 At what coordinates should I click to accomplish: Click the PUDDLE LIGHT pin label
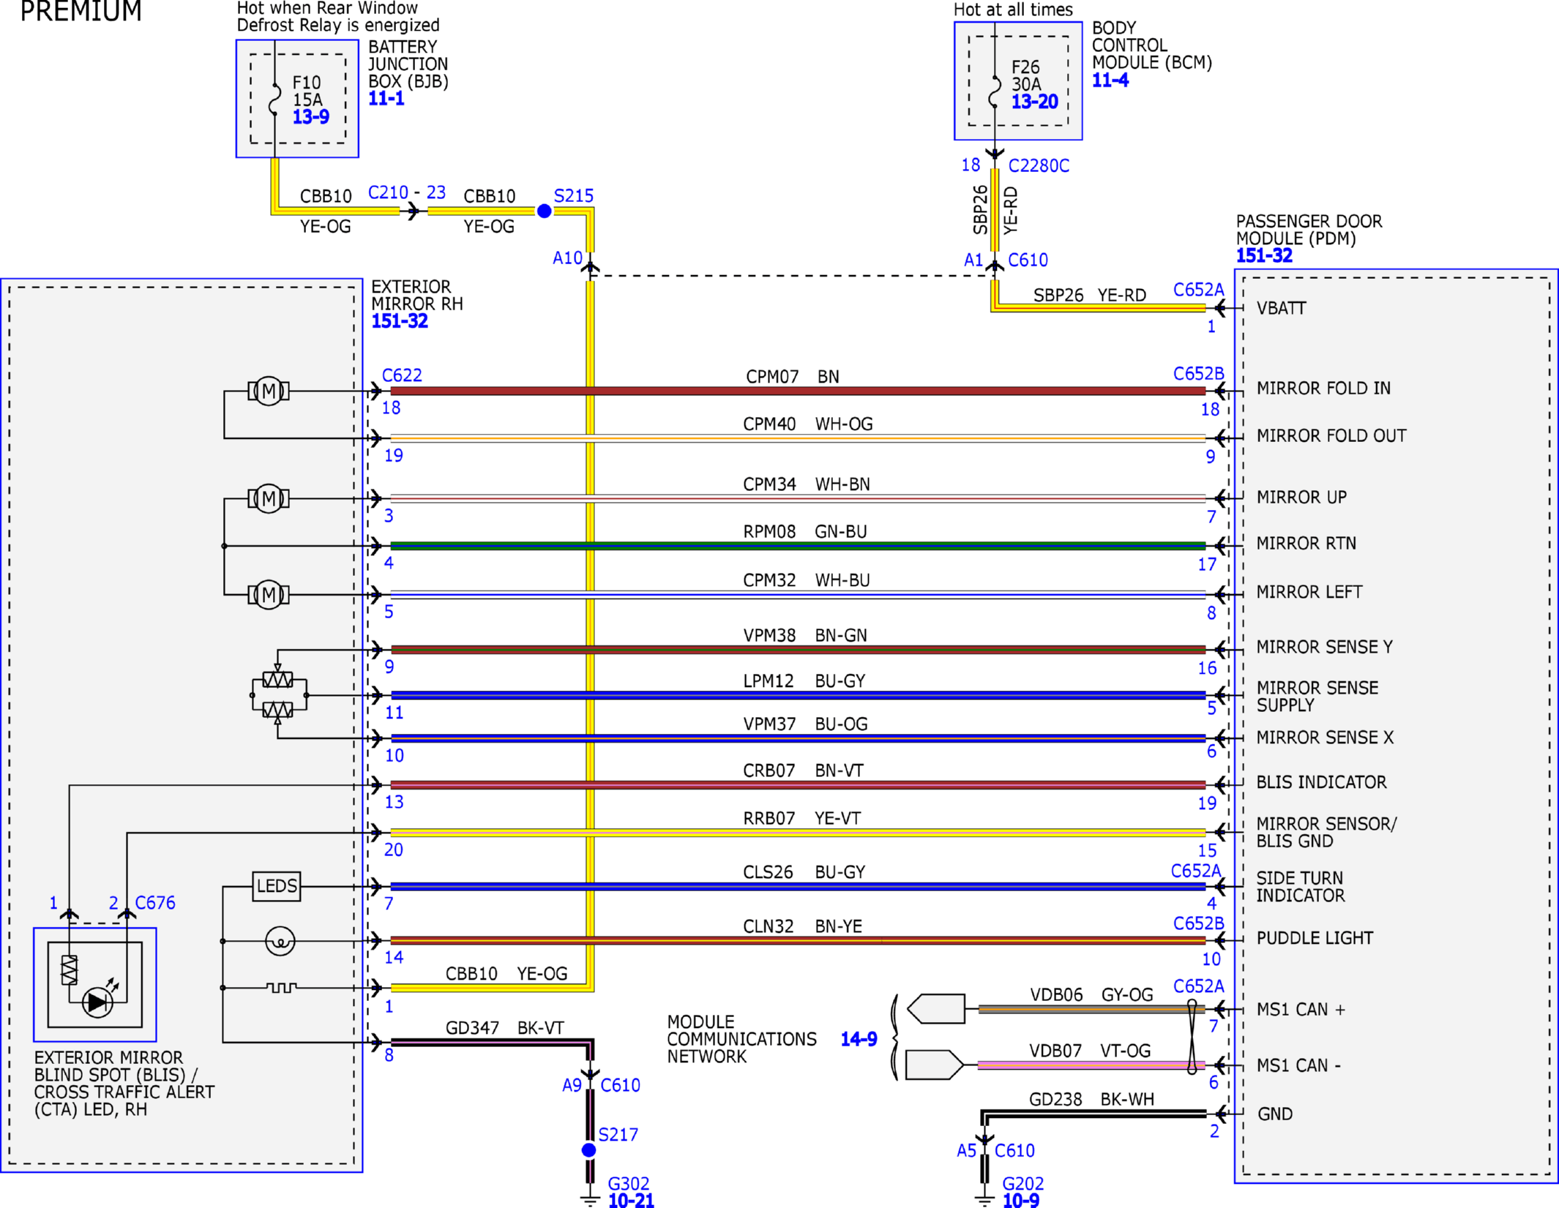tap(1315, 938)
